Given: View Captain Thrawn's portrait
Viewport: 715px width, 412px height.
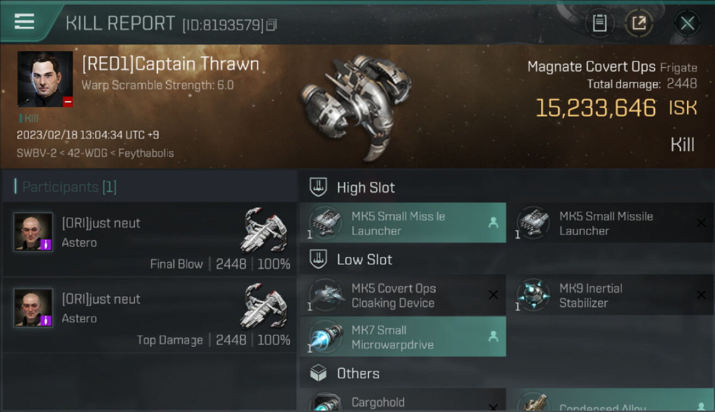Looking at the screenshot, I should 45,79.
